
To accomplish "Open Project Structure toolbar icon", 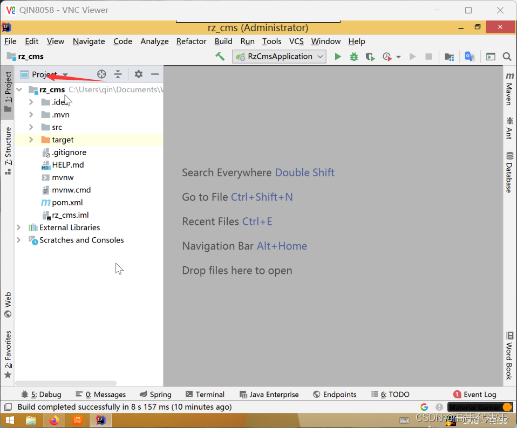I will click(449, 57).
